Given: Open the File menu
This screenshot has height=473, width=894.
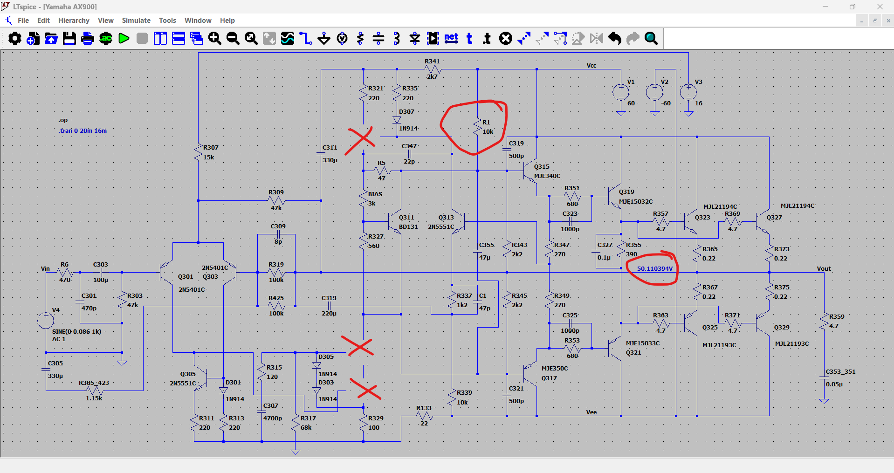Looking at the screenshot, I should point(23,21).
